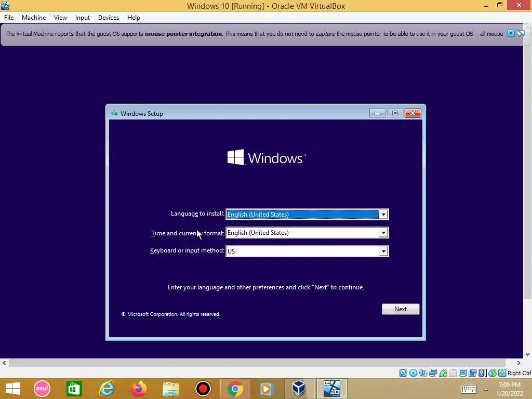The image size is (532, 399).
Task: Open the media player taskbar icon
Action: pos(267,389)
